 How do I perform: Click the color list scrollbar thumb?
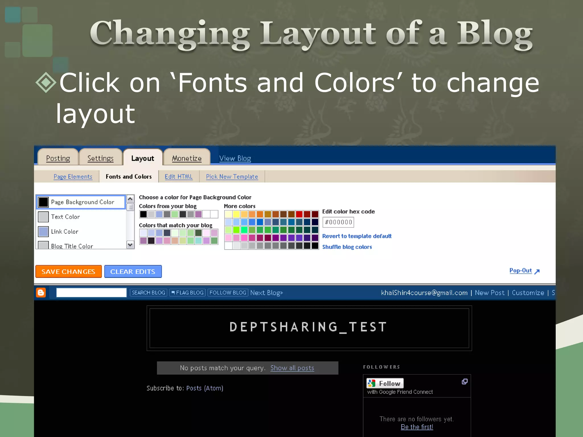point(130,207)
